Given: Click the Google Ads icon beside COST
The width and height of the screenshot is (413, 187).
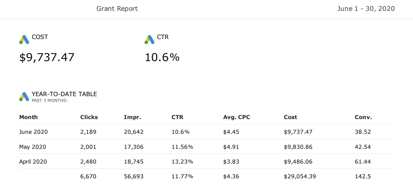Looking at the screenshot, I should (x=24, y=40).
